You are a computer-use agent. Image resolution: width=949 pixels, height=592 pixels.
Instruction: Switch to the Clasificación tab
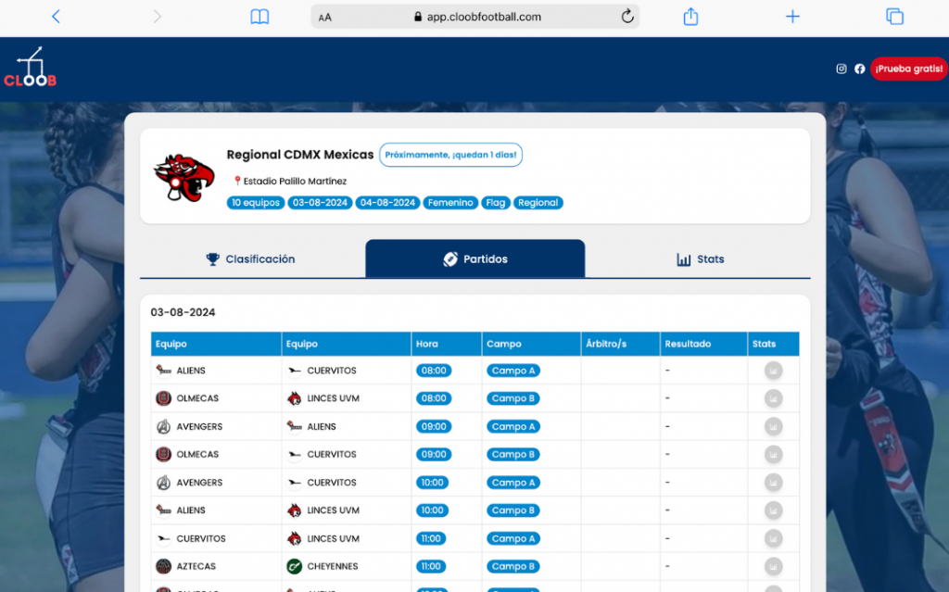click(x=251, y=259)
